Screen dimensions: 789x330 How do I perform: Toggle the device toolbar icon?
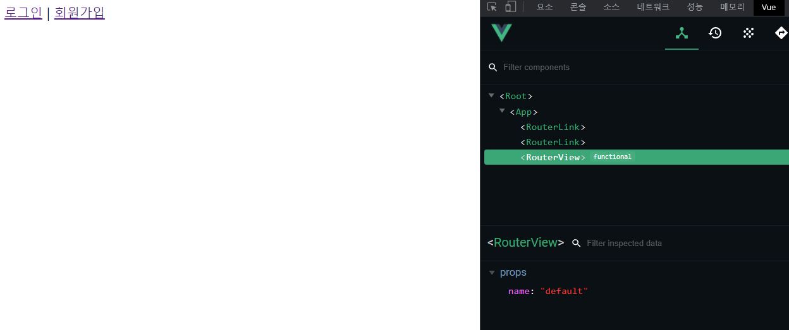click(x=510, y=7)
